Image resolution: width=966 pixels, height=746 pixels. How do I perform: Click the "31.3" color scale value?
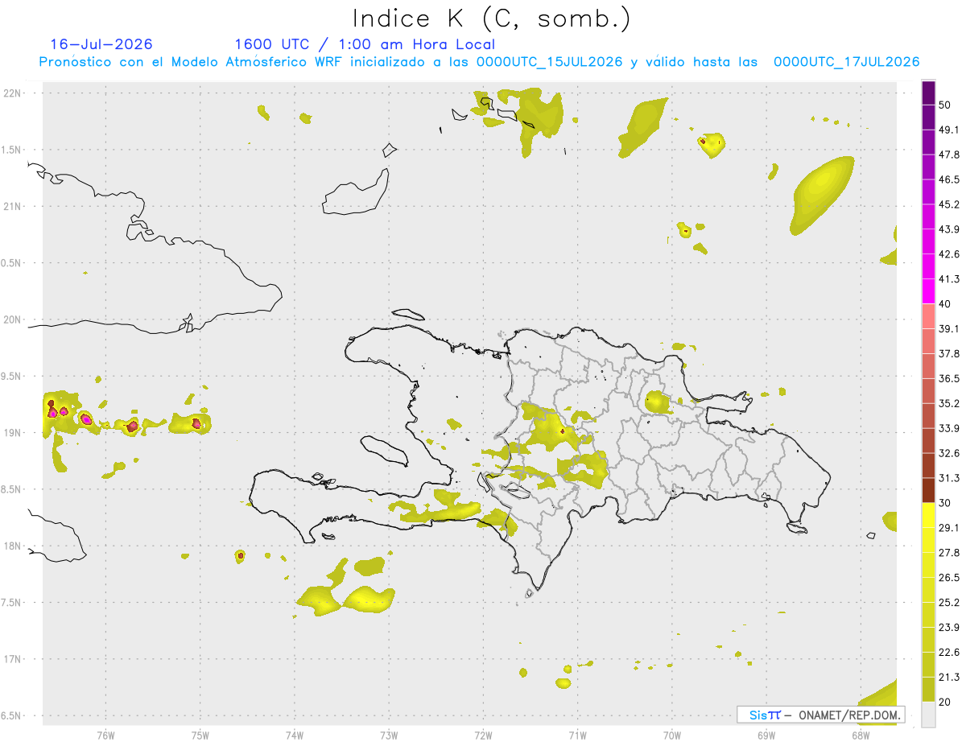(950, 478)
